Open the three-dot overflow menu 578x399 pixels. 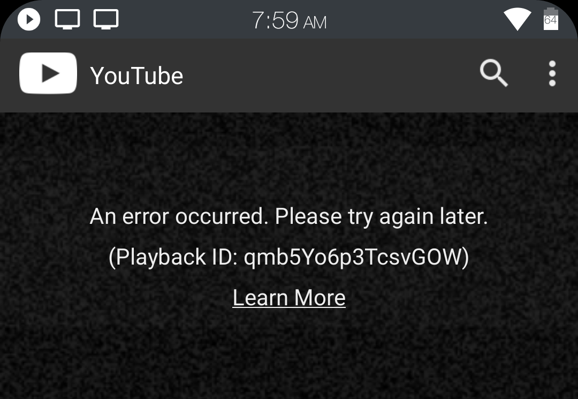[x=552, y=73]
